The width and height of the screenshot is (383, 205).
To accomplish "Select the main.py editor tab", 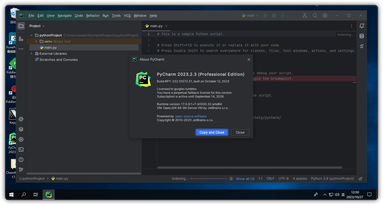I will (156, 26).
